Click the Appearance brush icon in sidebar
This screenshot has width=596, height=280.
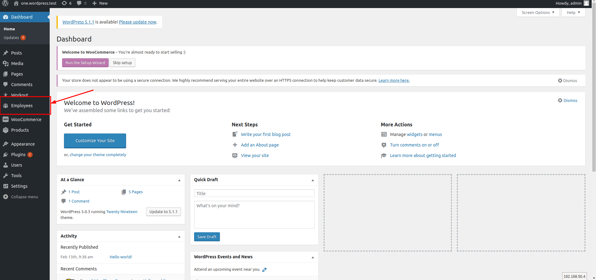pos(6,144)
